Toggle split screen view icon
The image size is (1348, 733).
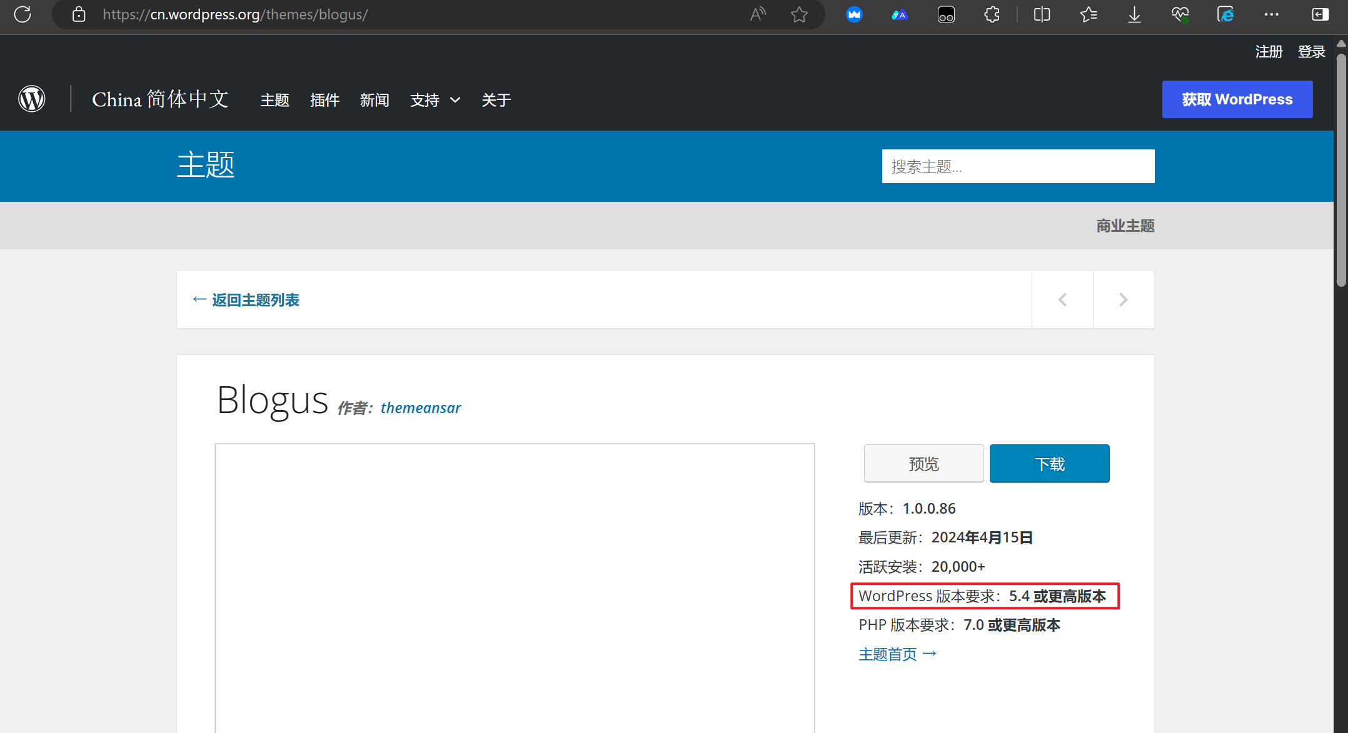coord(1042,14)
